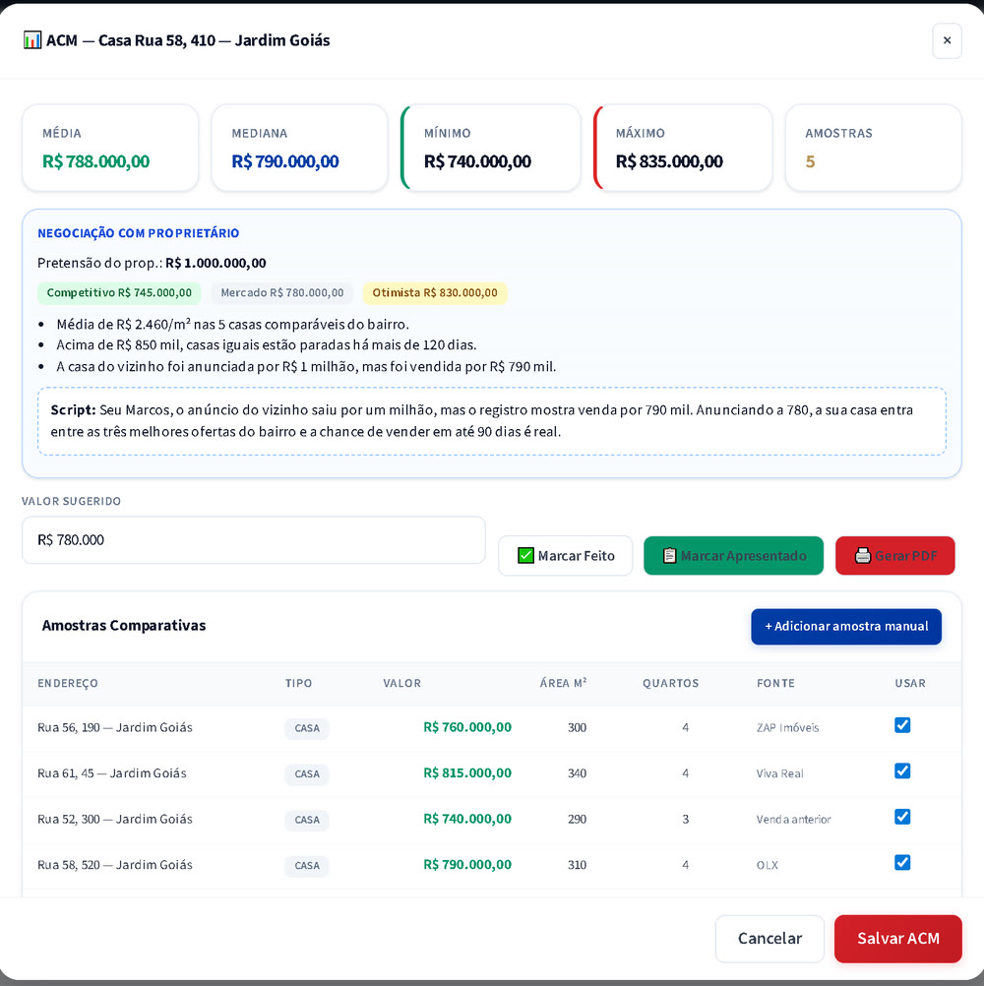
Task: Click the Mínimo value R$ 740.000,00
Action: click(x=477, y=161)
